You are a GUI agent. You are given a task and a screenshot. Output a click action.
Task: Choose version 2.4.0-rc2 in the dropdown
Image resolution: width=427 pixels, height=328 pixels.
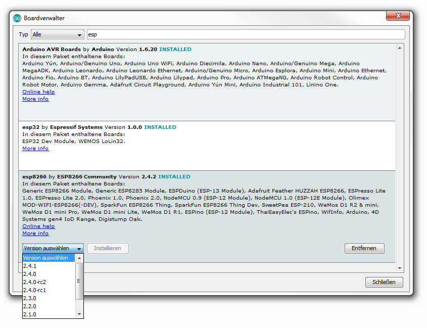tap(49, 282)
